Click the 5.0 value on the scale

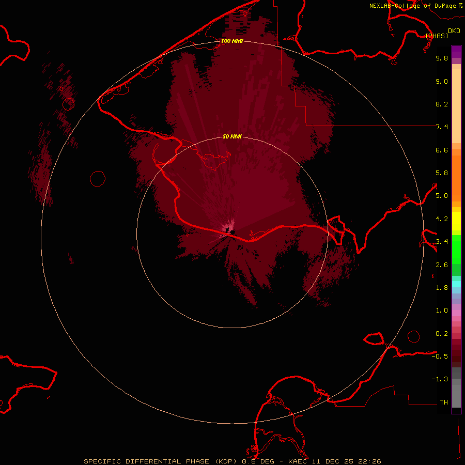pyautogui.click(x=442, y=196)
